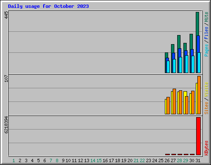Click the small red KBytes bar for day 28
Image resolution: width=211 pixels, height=165 pixels.
click(180, 154)
